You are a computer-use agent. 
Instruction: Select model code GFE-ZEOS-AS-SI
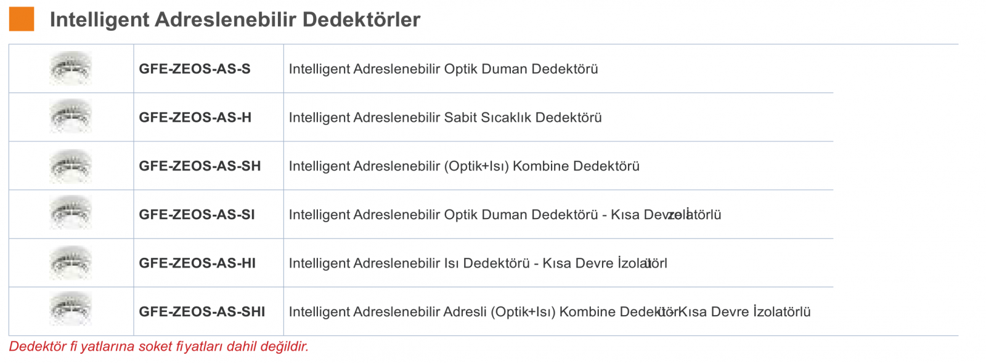tap(197, 215)
